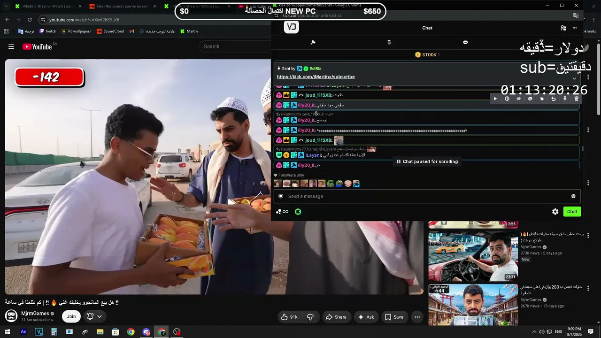
Task: Show hidden system tray icons
Action: [x=534, y=332]
